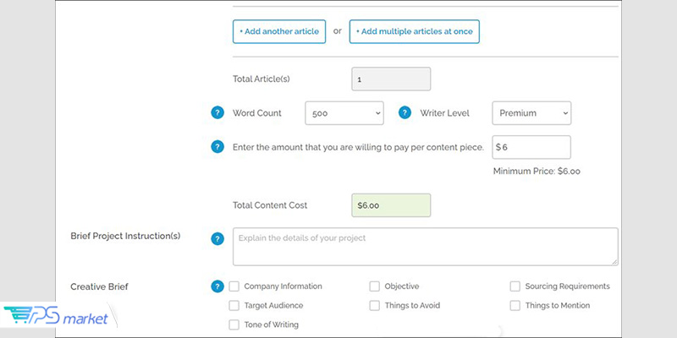
Task: Check Things to Avoid option
Action: click(374, 305)
